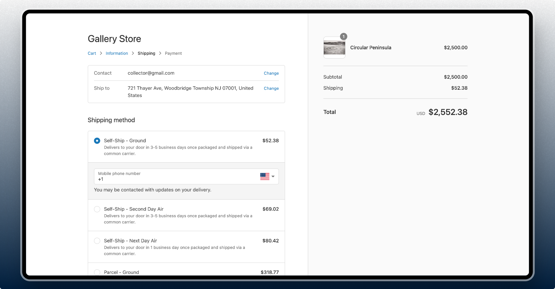
Task: Click the Payment breadcrumb step
Action: pos(173,53)
